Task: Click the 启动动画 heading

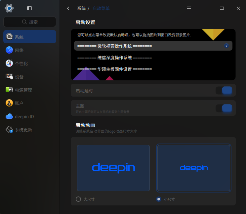Action: coord(85,125)
